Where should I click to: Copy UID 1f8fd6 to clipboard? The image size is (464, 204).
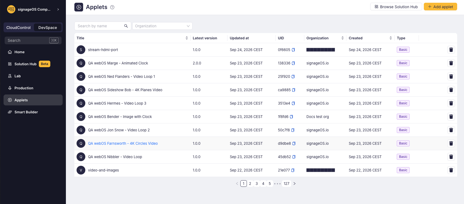pos(291,117)
